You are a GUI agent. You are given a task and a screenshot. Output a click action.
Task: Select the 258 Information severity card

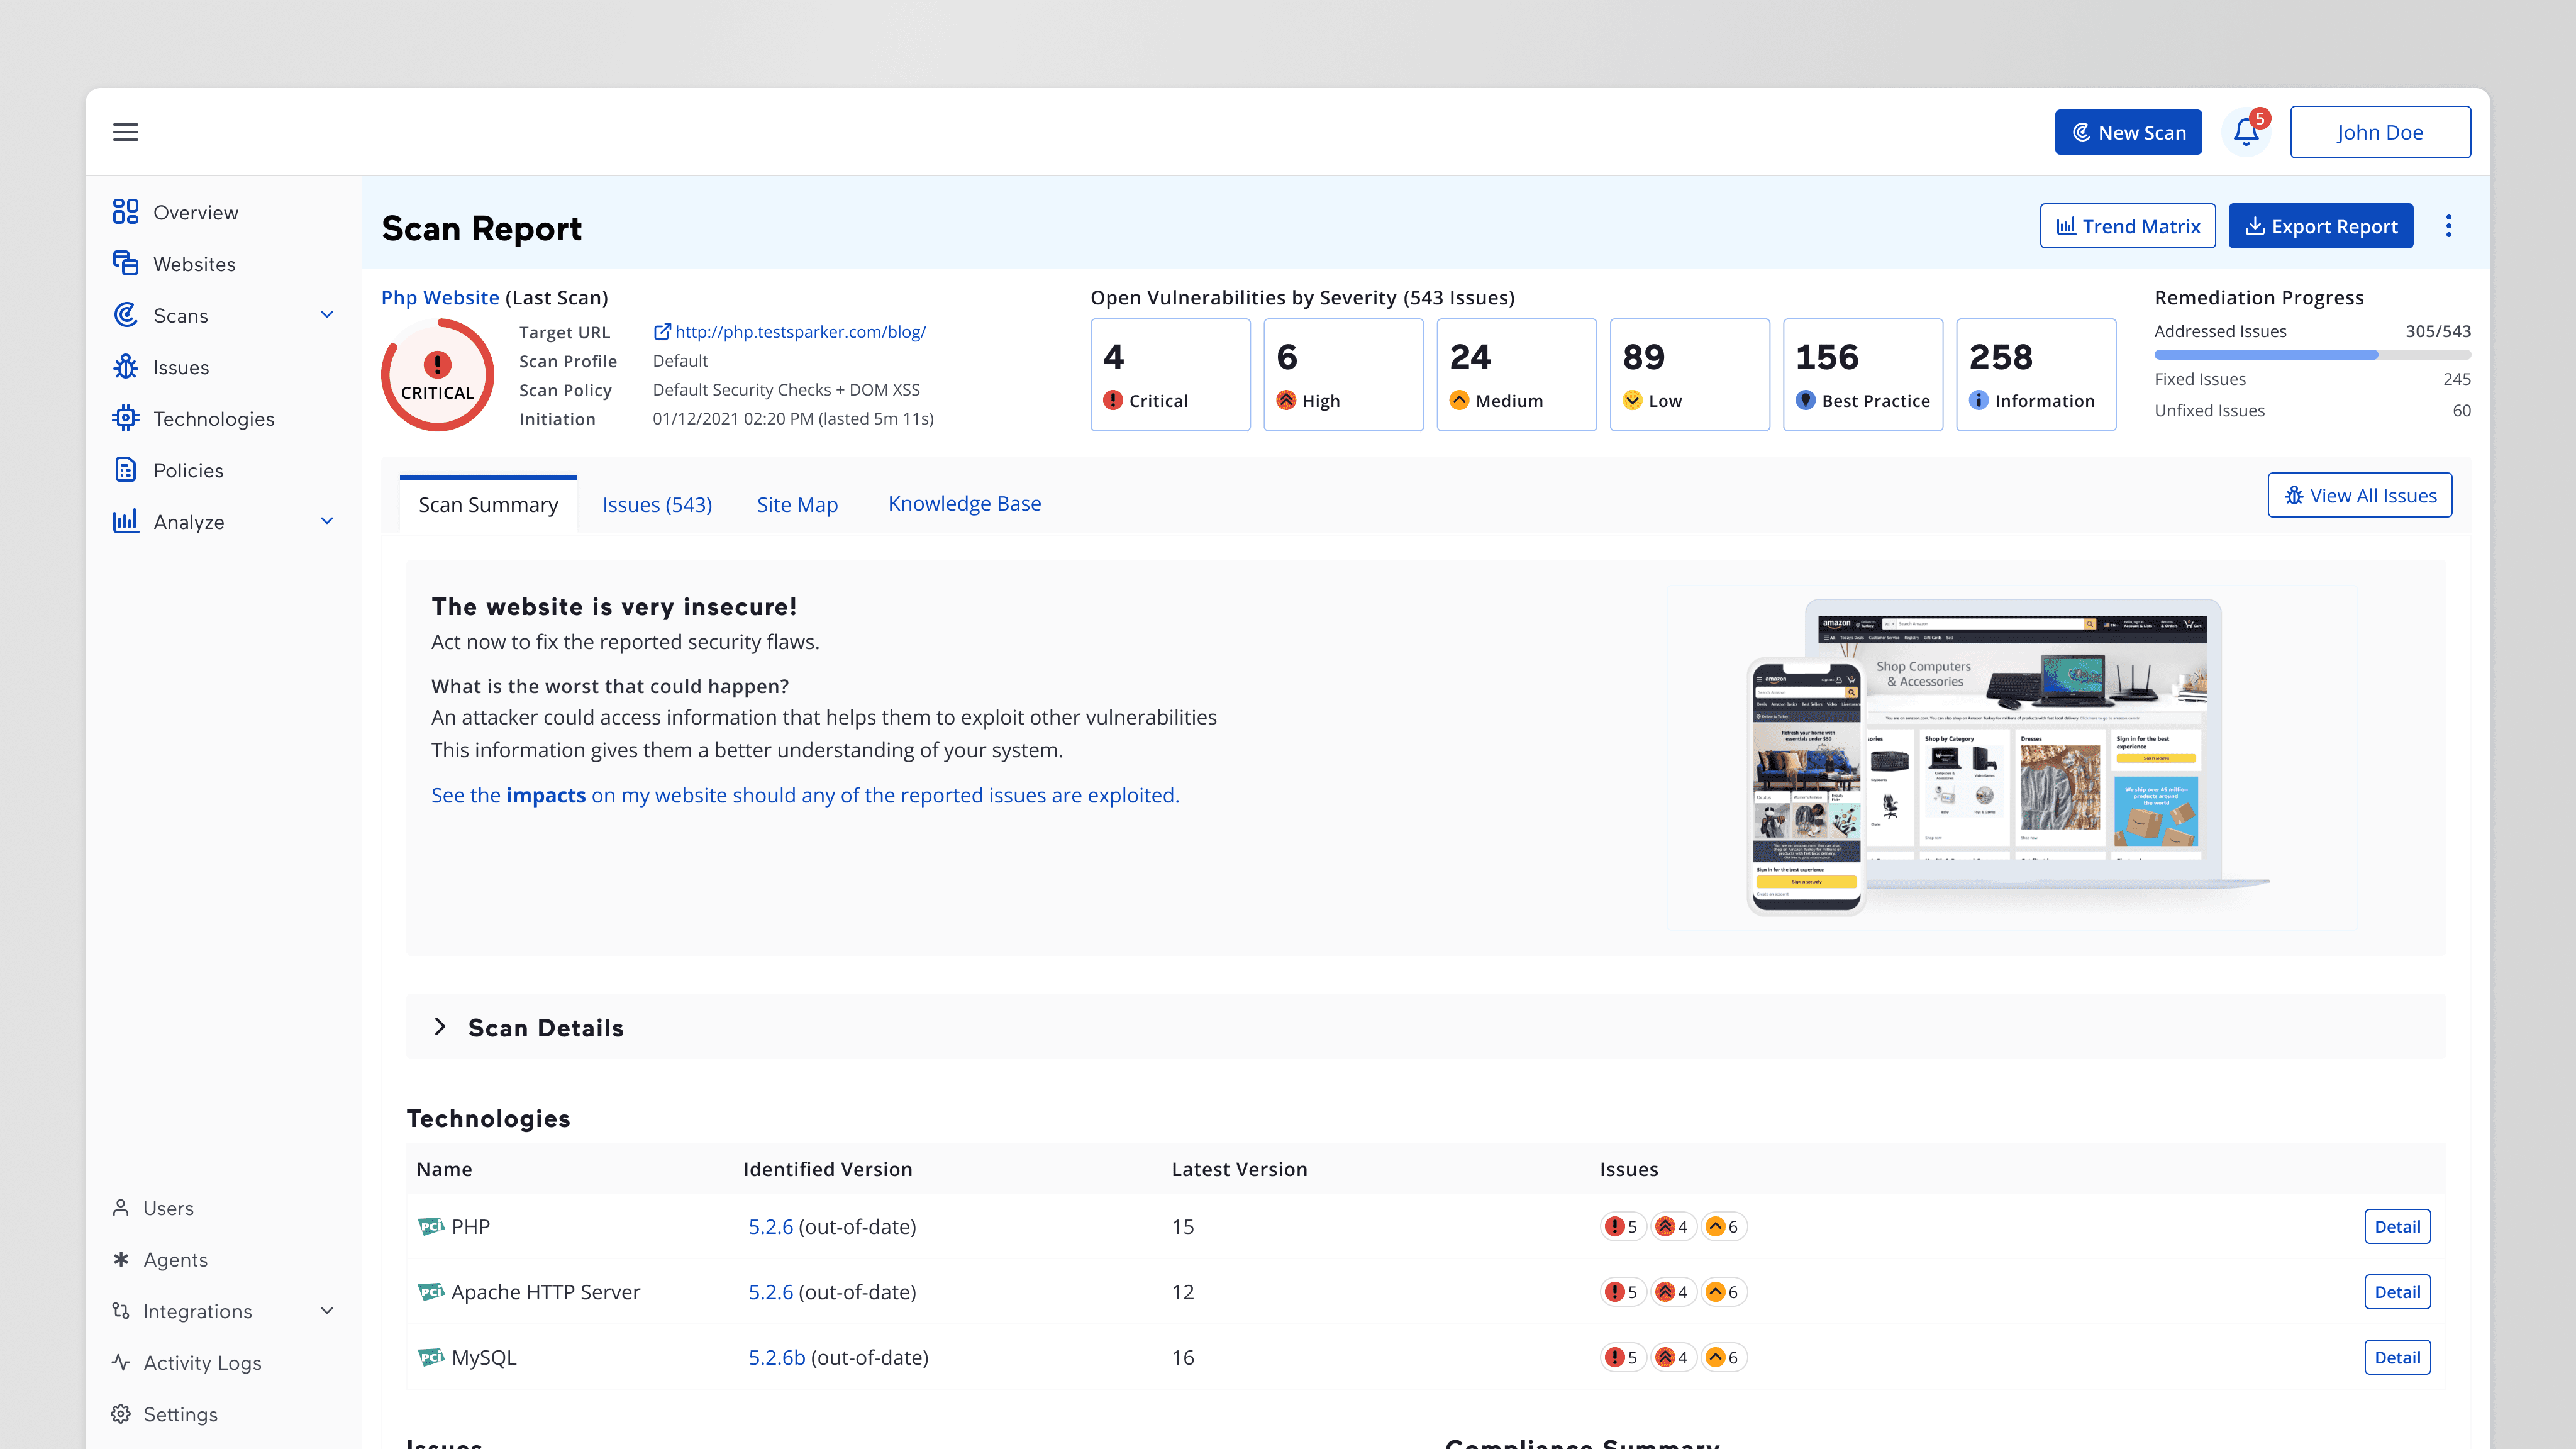point(2036,375)
